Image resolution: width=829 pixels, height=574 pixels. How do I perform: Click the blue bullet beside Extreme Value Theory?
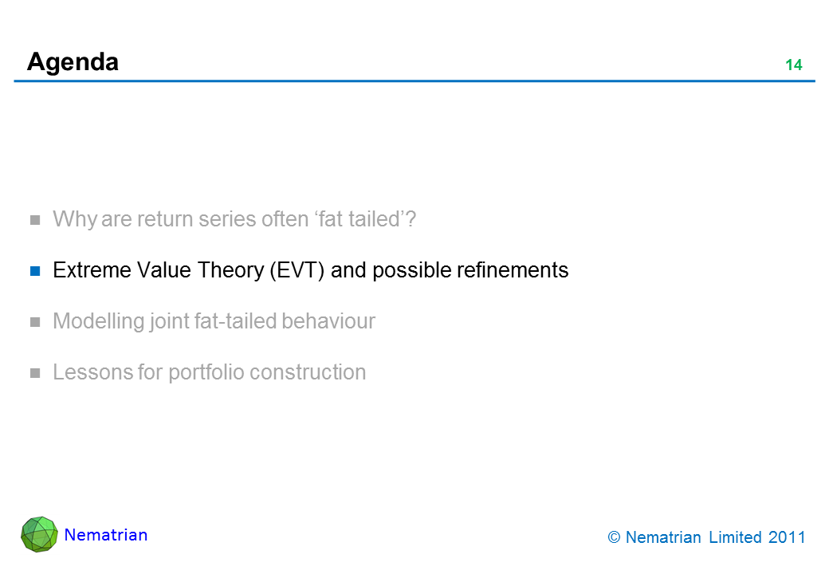(35, 271)
